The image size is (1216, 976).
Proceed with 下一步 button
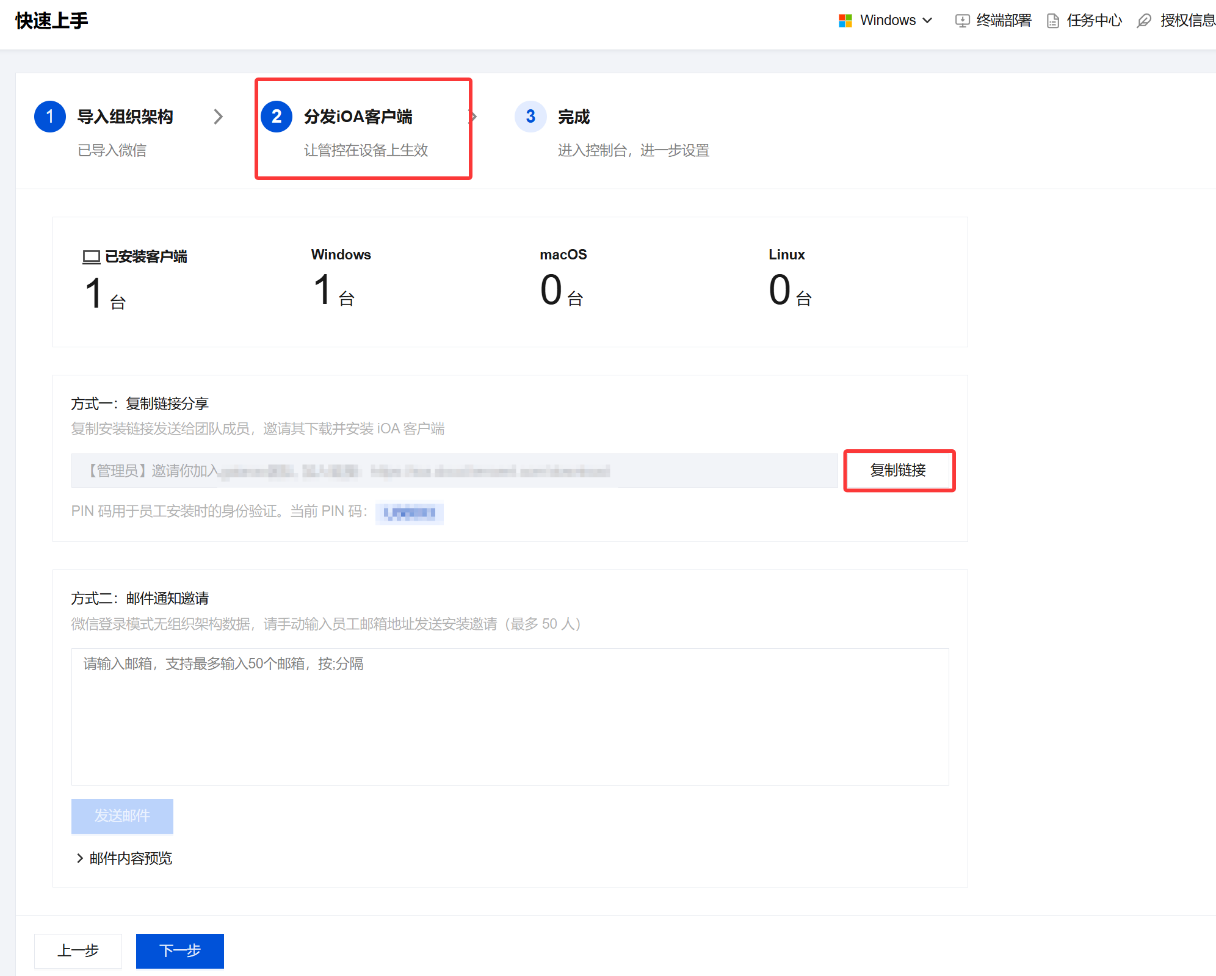(180, 950)
